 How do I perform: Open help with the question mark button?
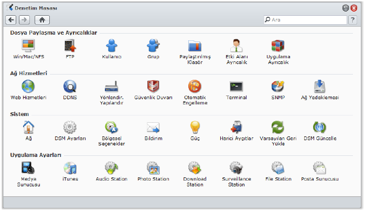click(x=353, y=20)
